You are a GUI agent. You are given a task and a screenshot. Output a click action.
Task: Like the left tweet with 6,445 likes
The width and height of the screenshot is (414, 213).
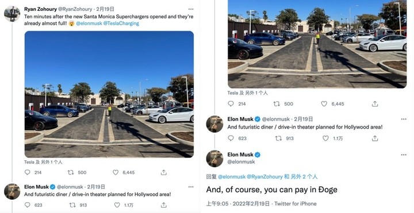coord(116,172)
